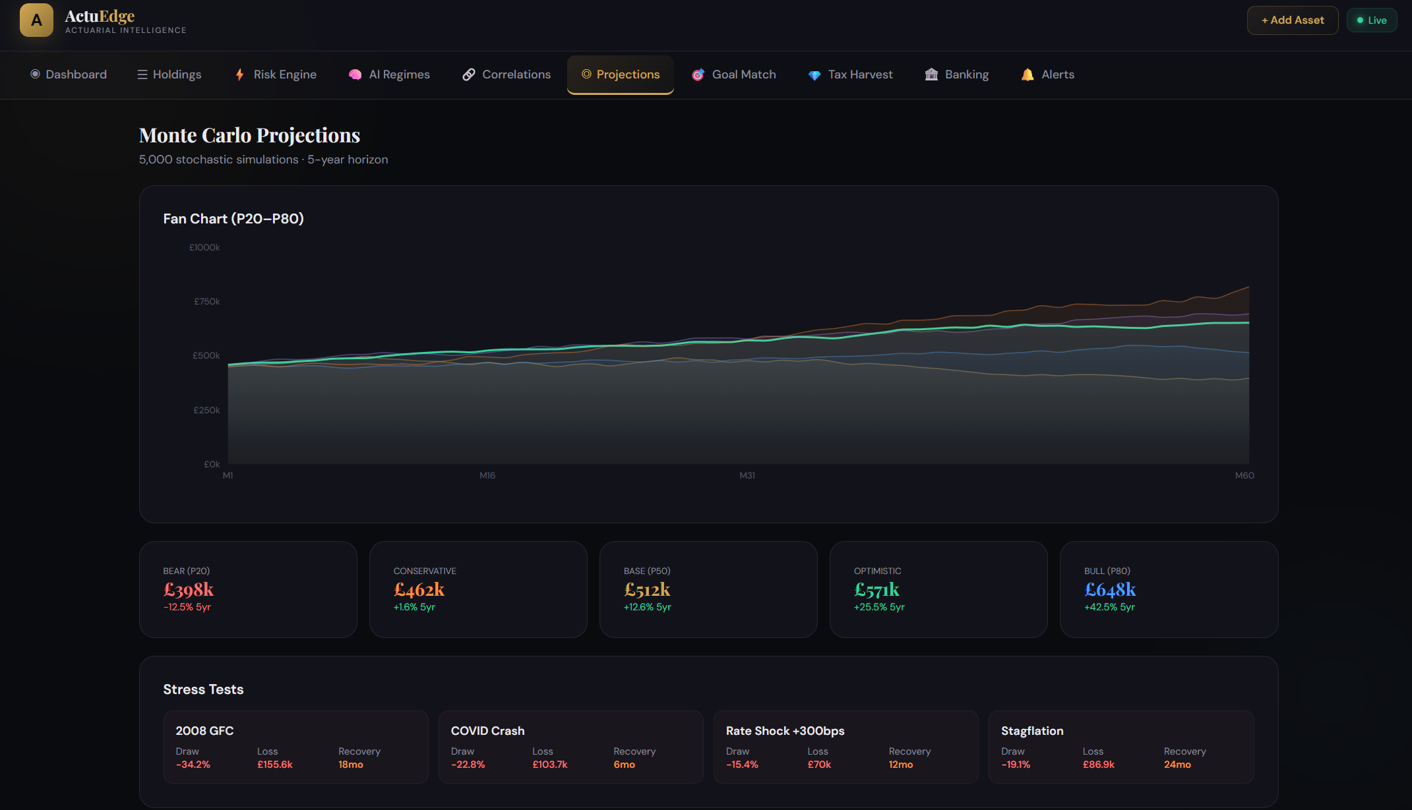Click the lightning bolt Risk Engine icon
The height and width of the screenshot is (810, 1412).
(239, 74)
